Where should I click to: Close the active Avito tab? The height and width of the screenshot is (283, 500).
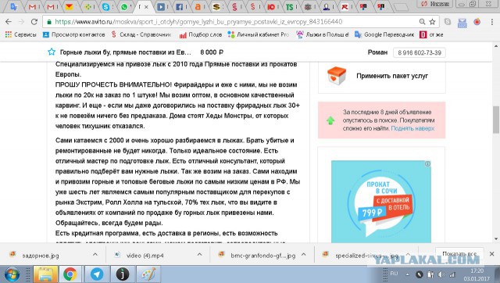[x=146, y=7]
